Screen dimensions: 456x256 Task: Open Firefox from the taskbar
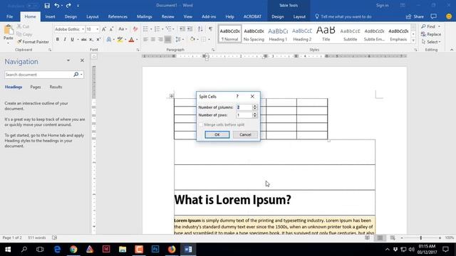(172, 250)
